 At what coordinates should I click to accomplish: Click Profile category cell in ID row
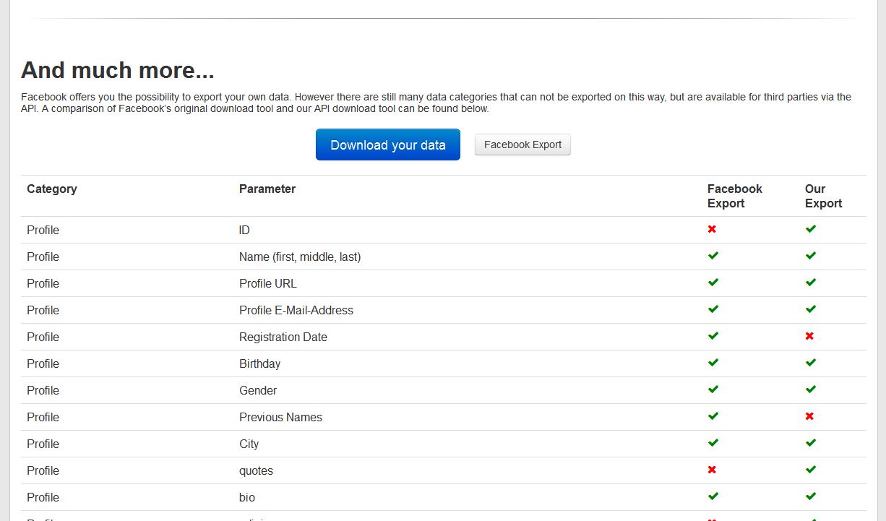point(43,230)
